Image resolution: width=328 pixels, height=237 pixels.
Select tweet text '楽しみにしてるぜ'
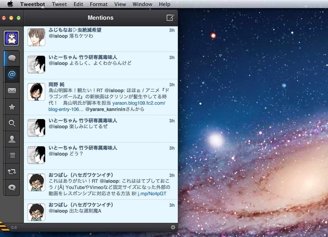[x=89, y=127]
